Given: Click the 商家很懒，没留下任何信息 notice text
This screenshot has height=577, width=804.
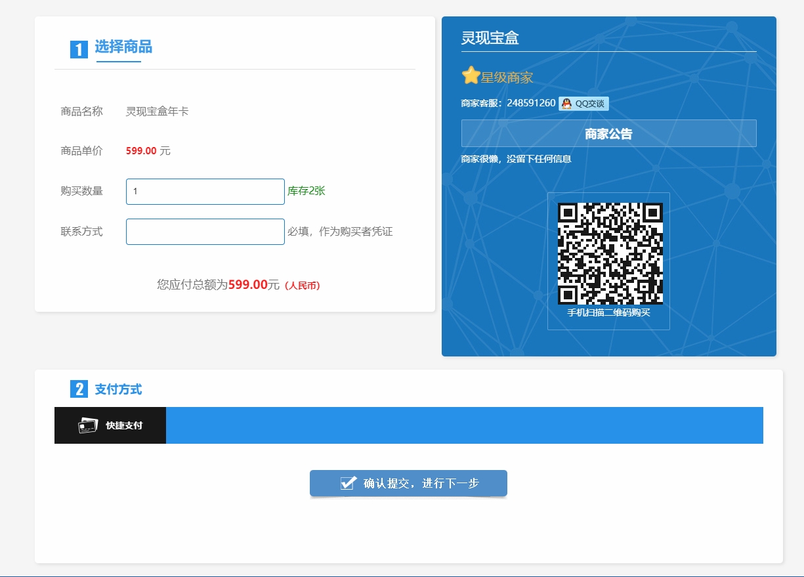Looking at the screenshot, I should tap(517, 159).
